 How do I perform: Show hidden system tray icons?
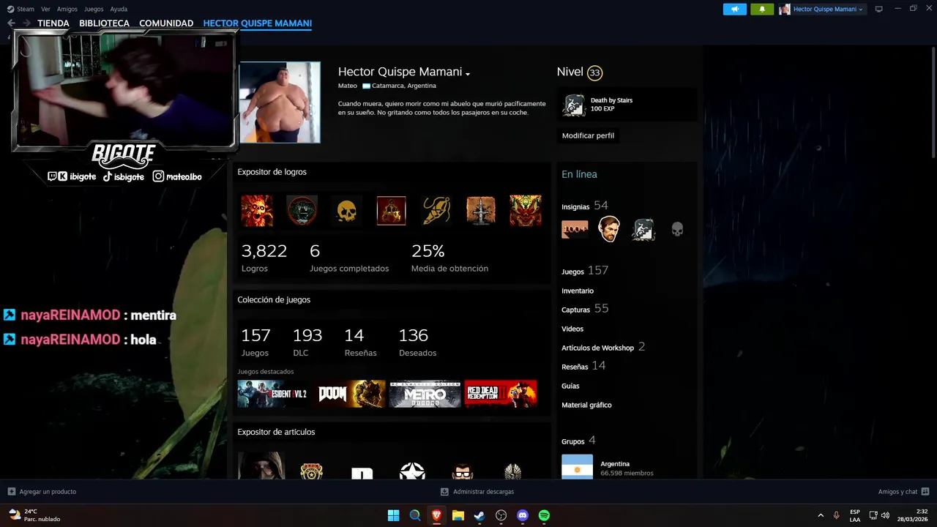[821, 515]
